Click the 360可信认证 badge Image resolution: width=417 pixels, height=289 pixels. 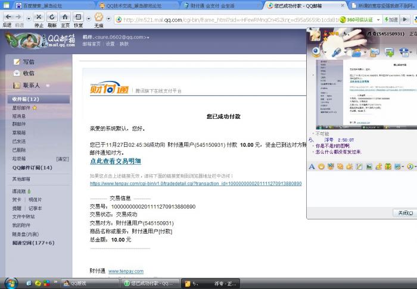(x=357, y=20)
